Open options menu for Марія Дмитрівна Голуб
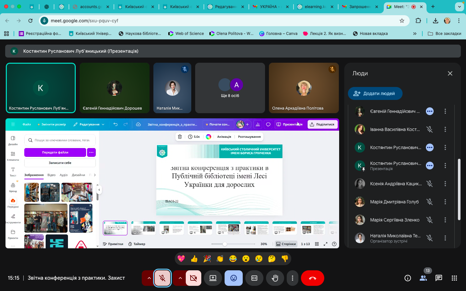466x291 pixels. (445, 202)
